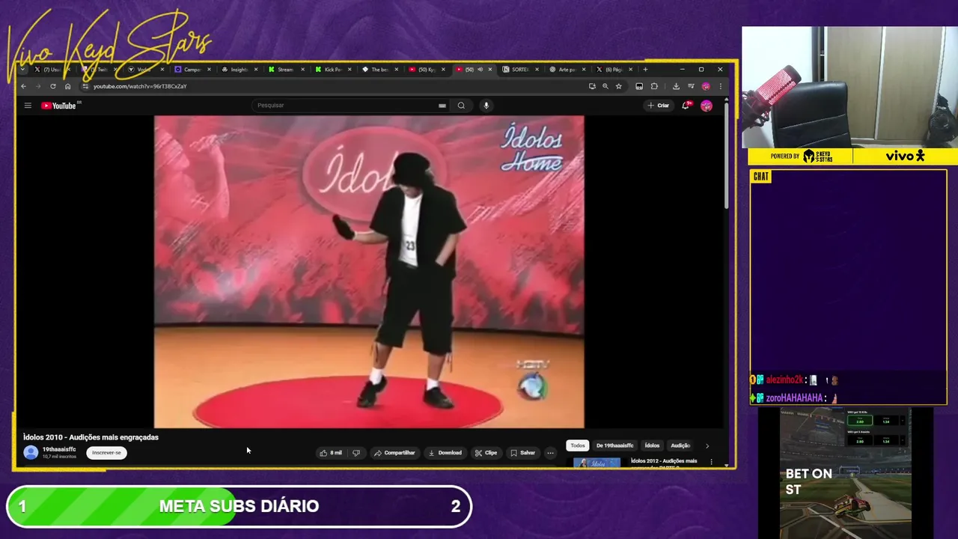Switch to the Arte pa browser tab

point(567,70)
